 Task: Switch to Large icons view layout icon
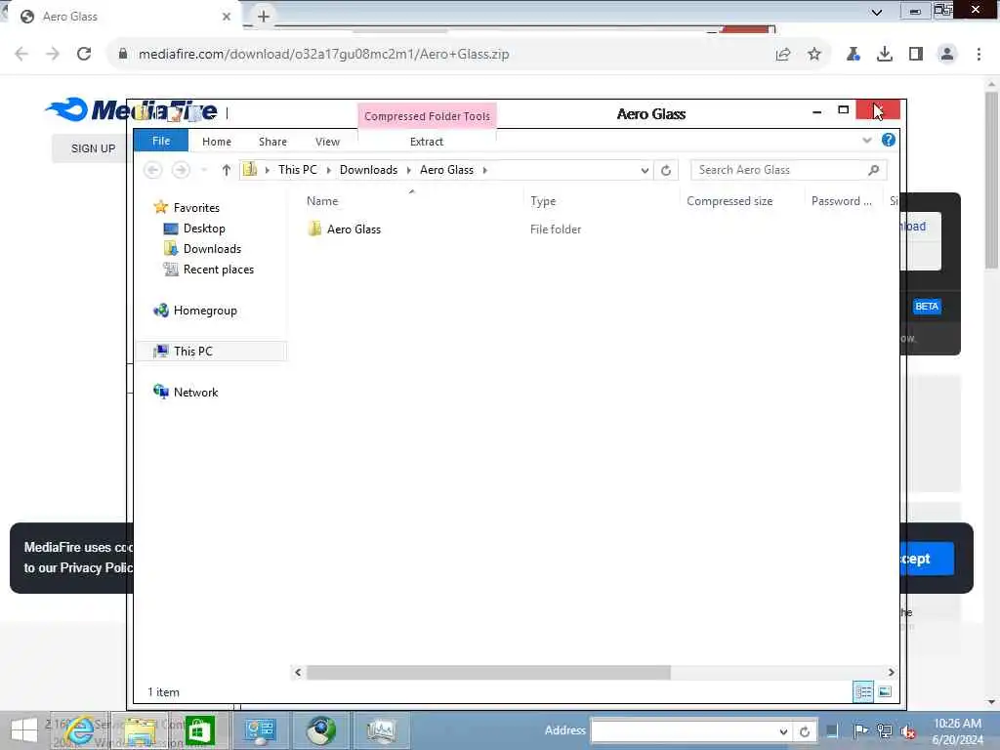pos(885,691)
